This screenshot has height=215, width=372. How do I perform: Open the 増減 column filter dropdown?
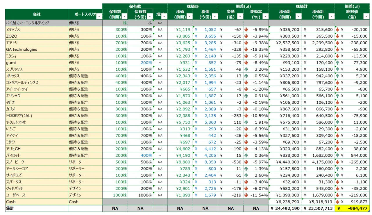(x=164, y=17)
